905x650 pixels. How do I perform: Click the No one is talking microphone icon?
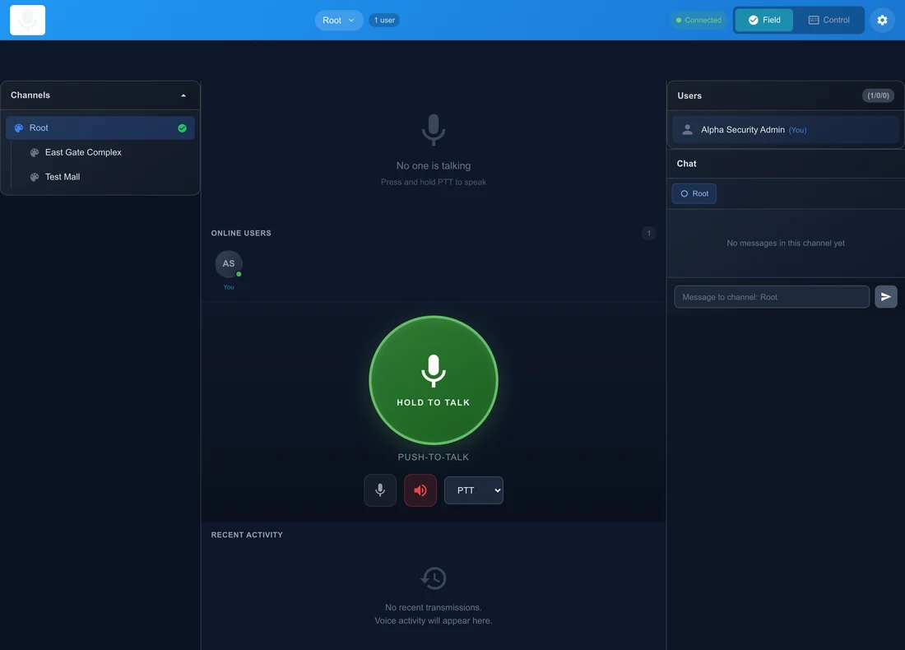pyautogui.click(x=434, y=130)
